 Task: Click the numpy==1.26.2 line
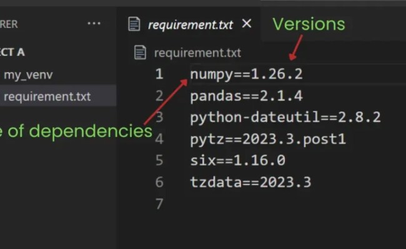pyautogui.click(x=246, y=74)
